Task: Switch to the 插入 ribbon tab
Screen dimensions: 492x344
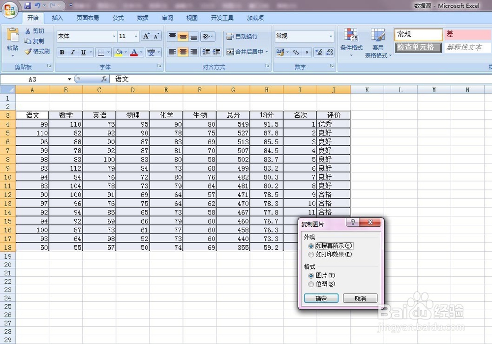Action: (58, 18)
